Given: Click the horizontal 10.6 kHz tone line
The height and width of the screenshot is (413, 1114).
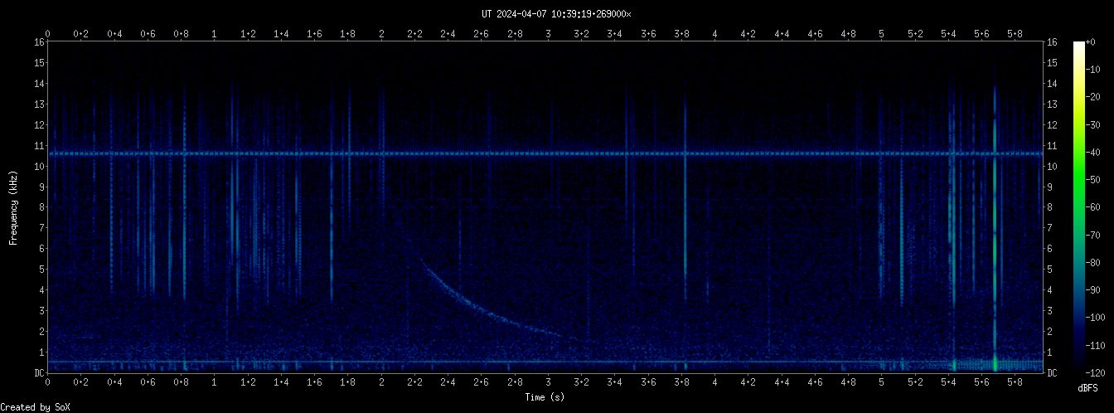Looking at the screenshot, I should (x=545, y=154).
